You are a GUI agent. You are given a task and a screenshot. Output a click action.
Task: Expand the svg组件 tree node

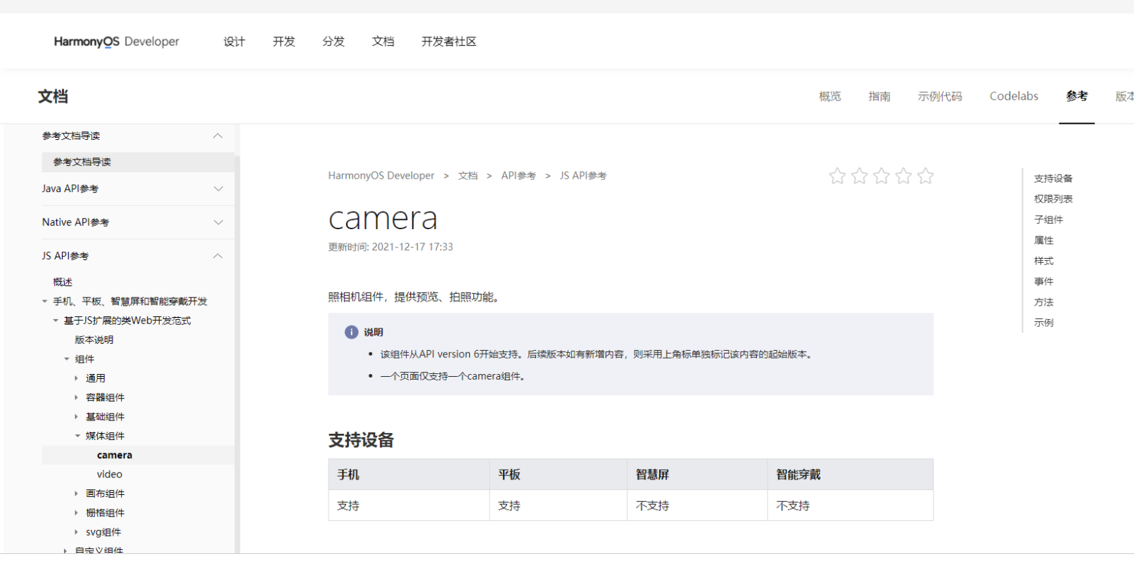tap(77, 532)
